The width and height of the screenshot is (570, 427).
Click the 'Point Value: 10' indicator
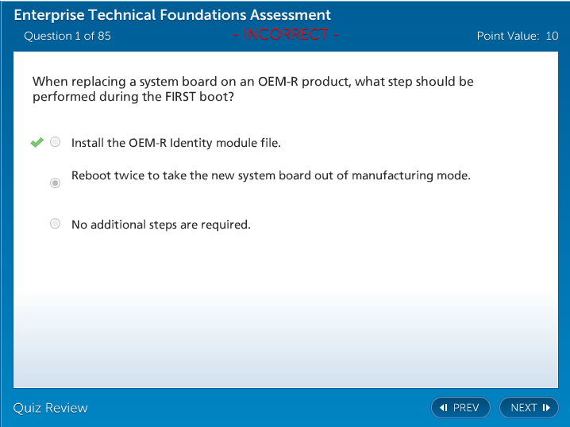pyautogui.click(x=517, y=36)
